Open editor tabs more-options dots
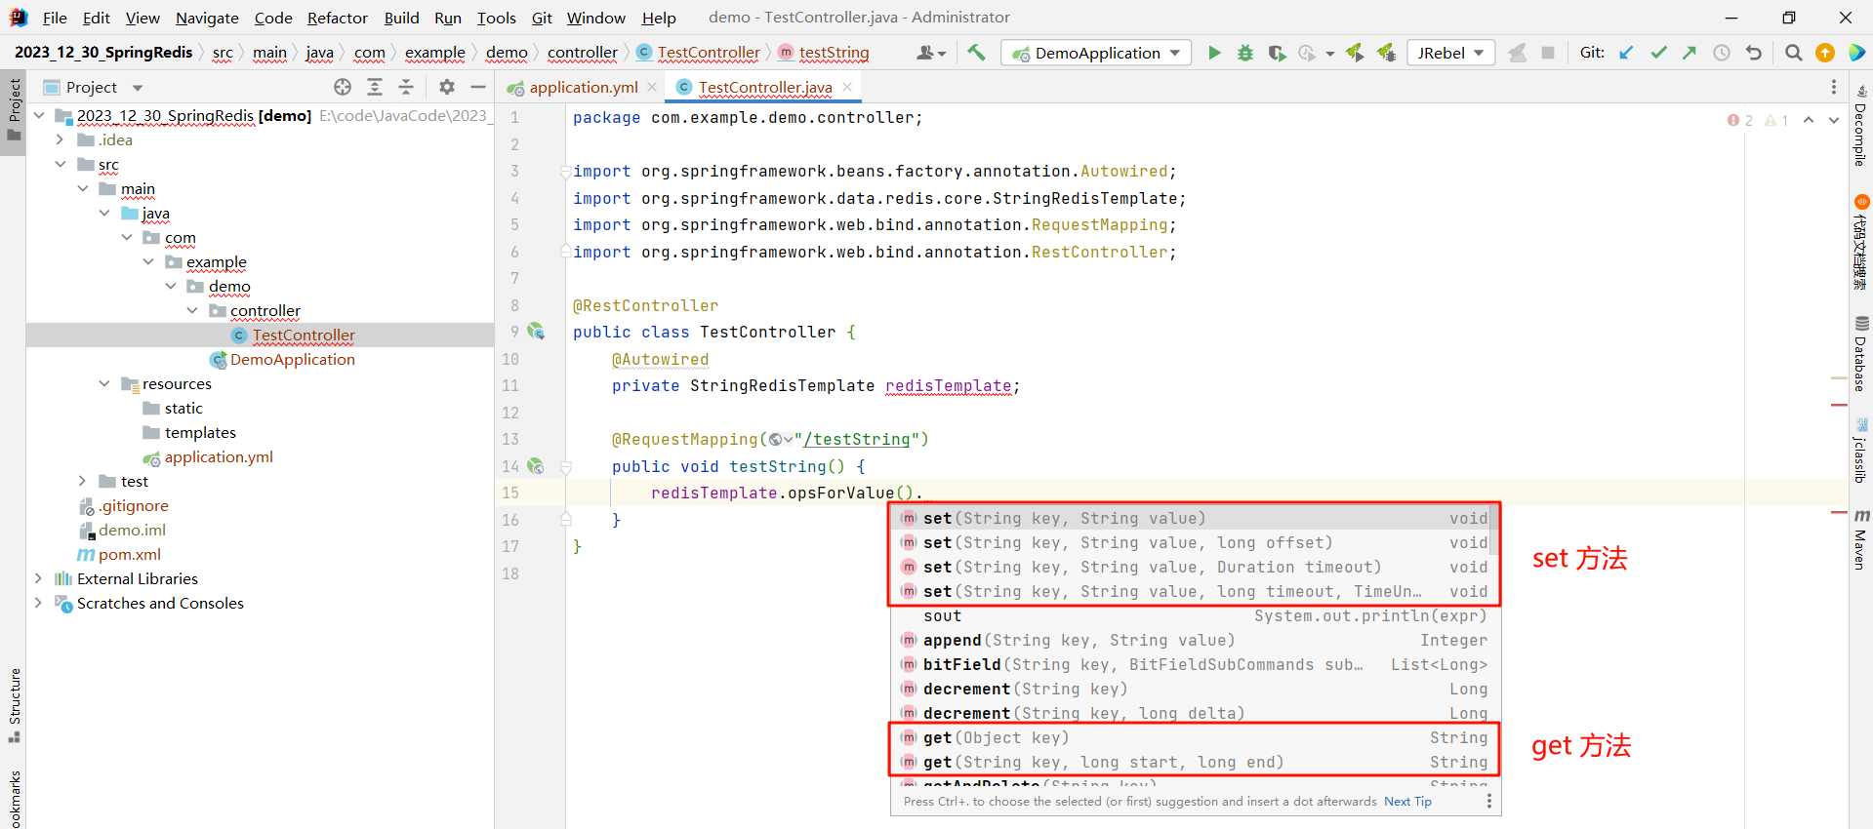 (x=1834, y=87)
